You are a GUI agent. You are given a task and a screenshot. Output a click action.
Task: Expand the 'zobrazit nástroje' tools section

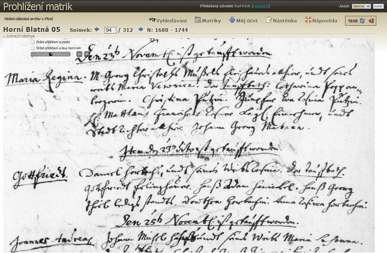tap(19, 36)
